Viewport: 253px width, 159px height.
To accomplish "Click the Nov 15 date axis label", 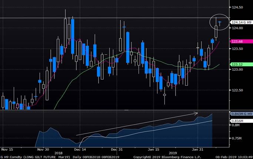I will point(7,149).
